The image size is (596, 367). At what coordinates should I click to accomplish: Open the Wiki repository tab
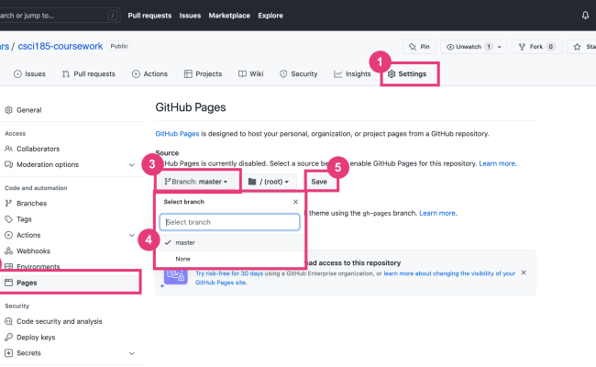[251, 73]
